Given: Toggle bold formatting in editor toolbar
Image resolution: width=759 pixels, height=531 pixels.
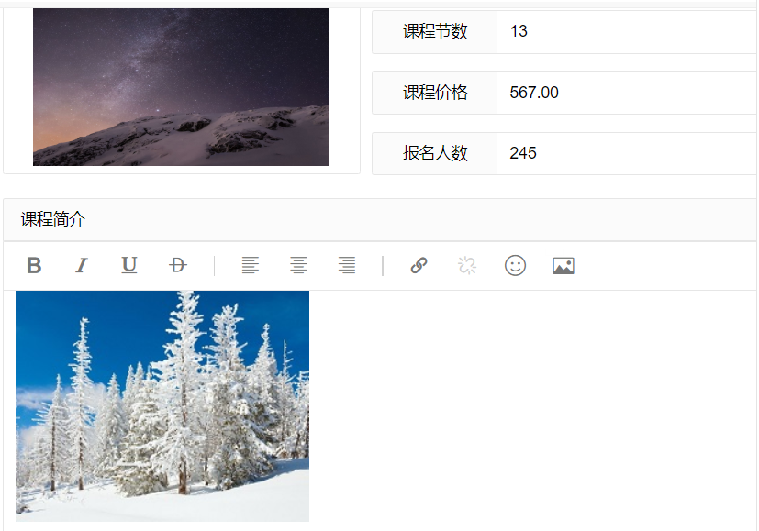Looking at the screenshot, I should tap(34, 266).
